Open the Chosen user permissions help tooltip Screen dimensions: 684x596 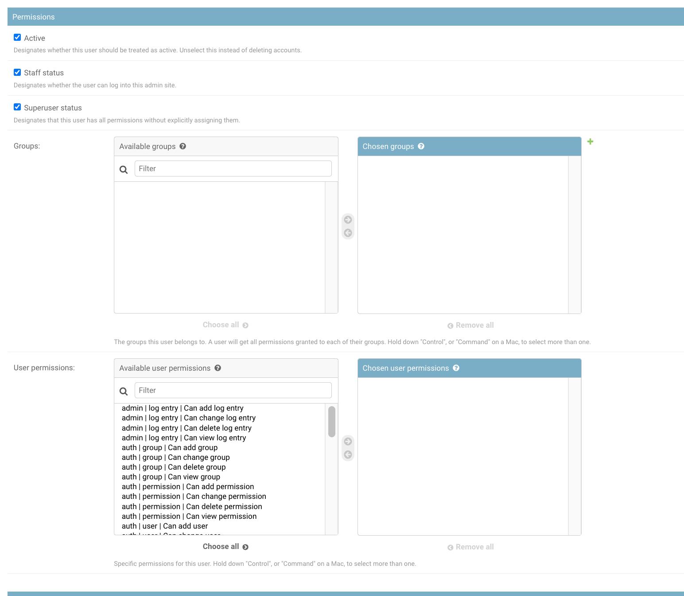(456, 368)
